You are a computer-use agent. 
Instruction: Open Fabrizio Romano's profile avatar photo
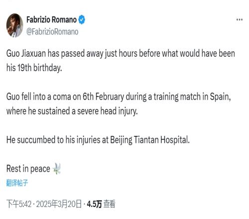pos(14,25)
